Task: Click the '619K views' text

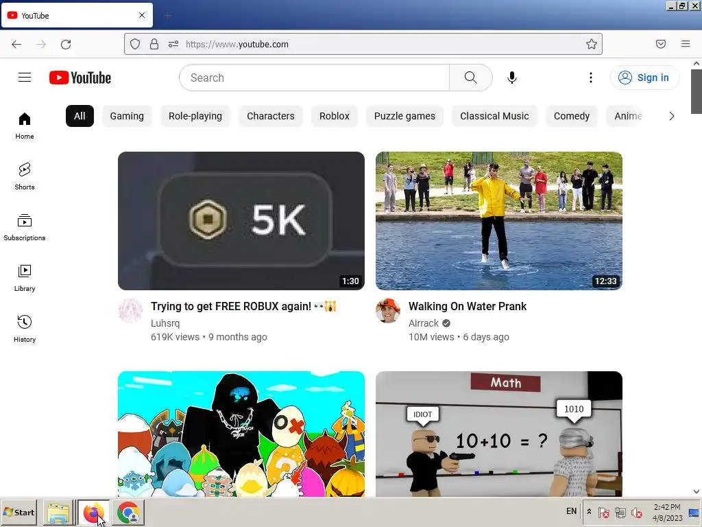Action: (175, 337)
